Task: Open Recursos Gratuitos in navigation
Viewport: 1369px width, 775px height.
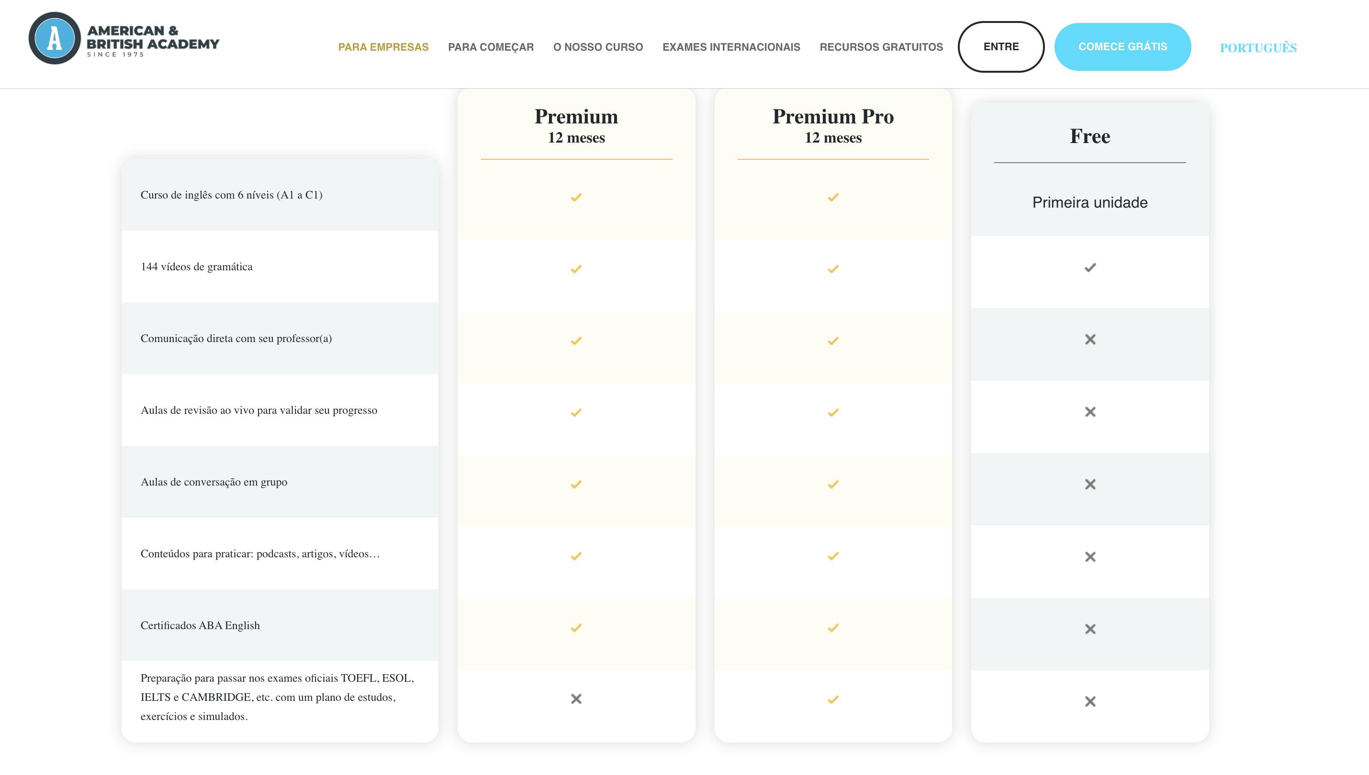Action: pos(881,47)
